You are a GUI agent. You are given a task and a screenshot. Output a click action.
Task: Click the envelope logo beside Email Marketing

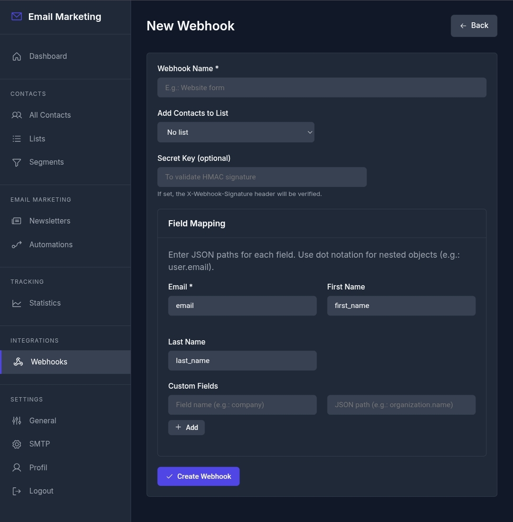17,16
